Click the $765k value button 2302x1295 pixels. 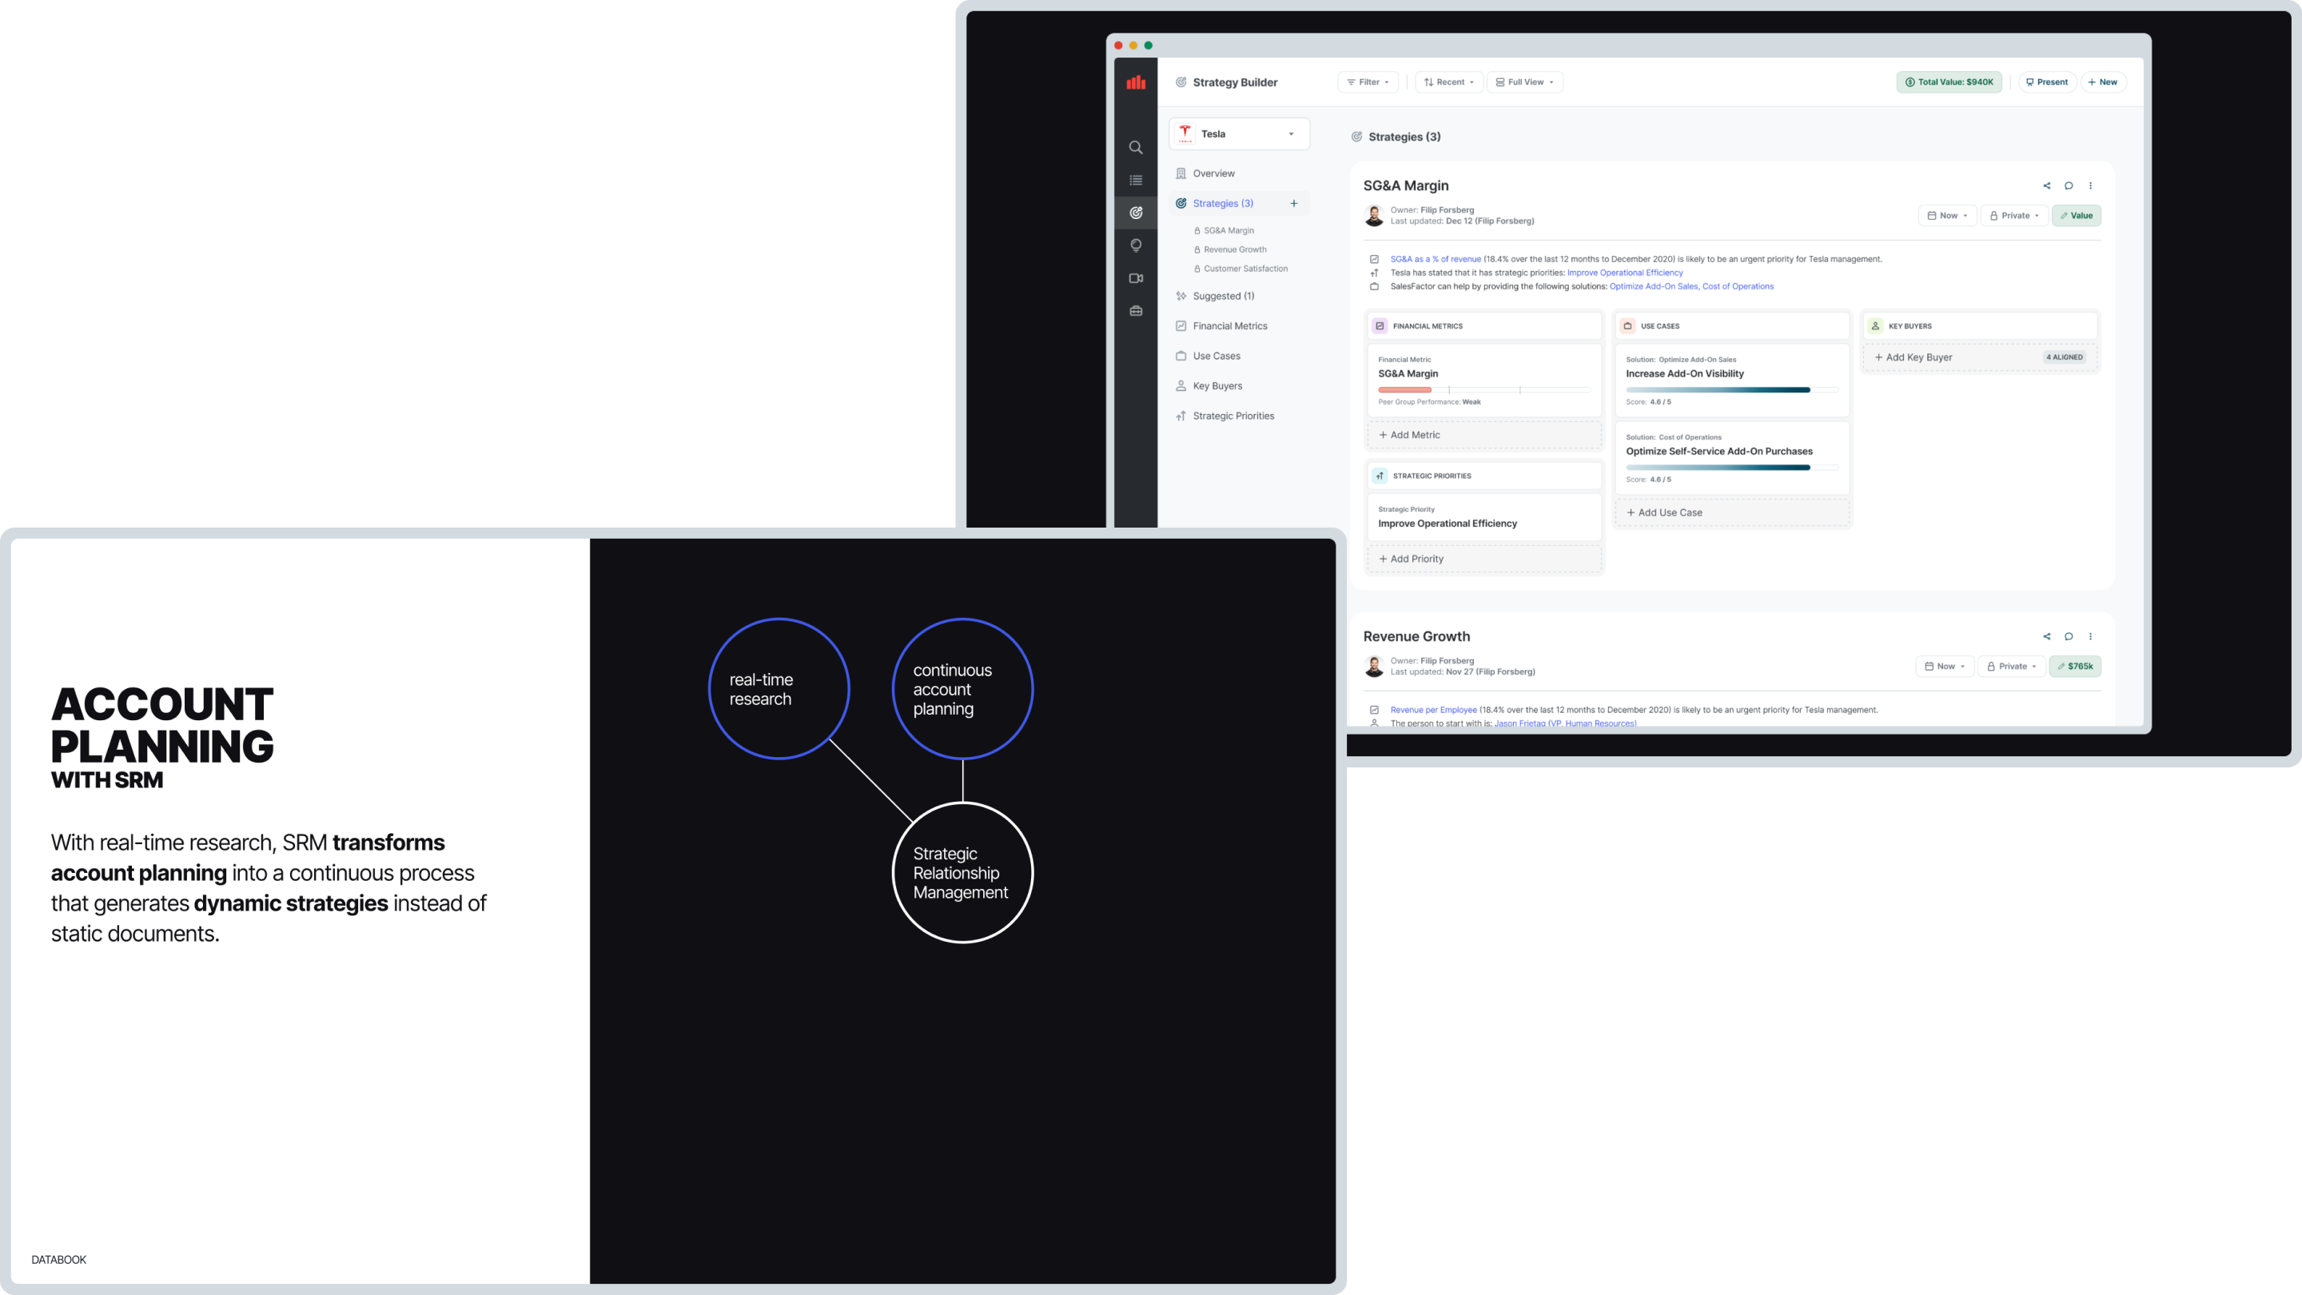pyautogui.click(x=2074, y=666)
